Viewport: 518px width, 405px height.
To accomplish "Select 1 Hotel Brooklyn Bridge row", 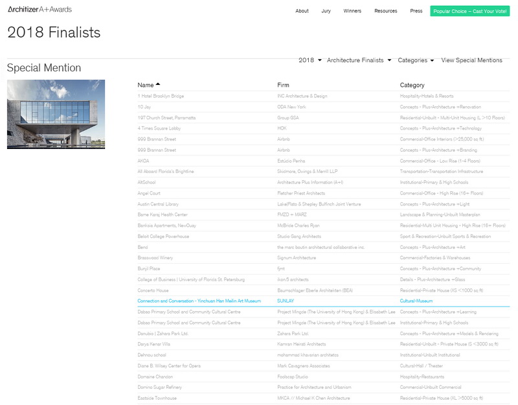I will click(x=323, y=96).
